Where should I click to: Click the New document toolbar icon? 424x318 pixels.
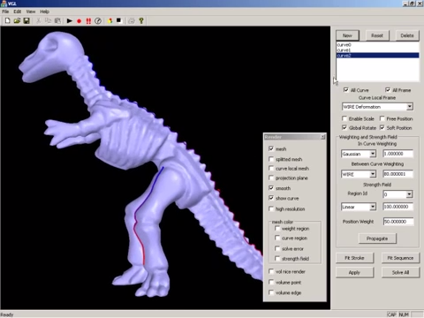7,20
